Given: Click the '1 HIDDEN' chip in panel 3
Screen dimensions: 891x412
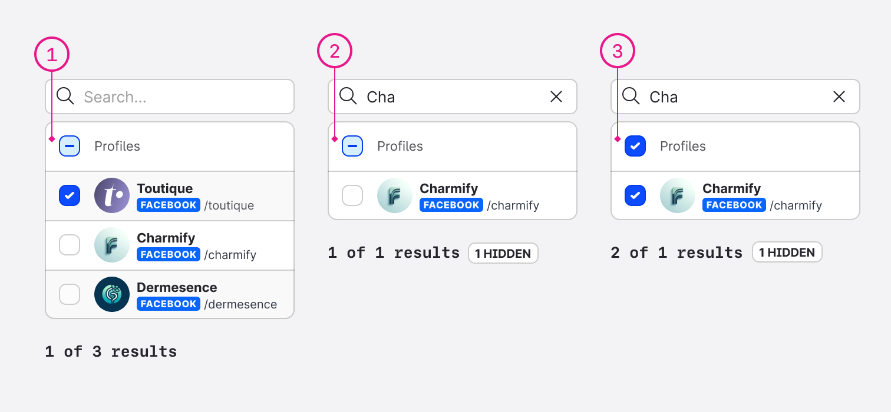Looking at the screenshot, I should (787, 252).
